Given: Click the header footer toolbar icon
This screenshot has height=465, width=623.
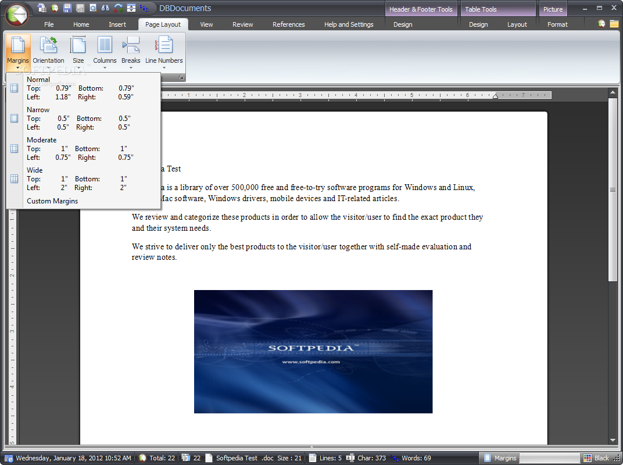Looking at the screenshot, I should 131,8.
